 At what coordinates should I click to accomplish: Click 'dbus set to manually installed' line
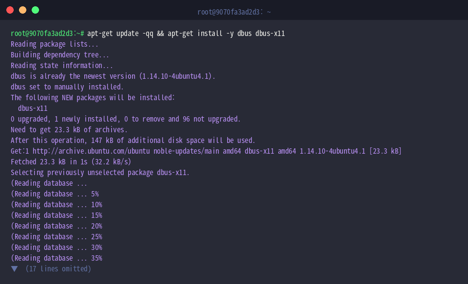click(67, 87)
